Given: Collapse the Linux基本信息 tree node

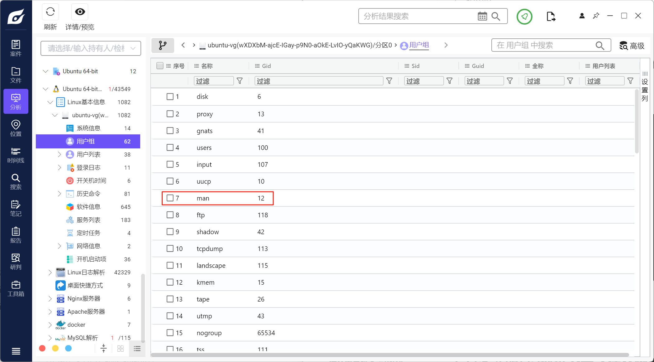Looking at the screenshot, I should [50, 102].
